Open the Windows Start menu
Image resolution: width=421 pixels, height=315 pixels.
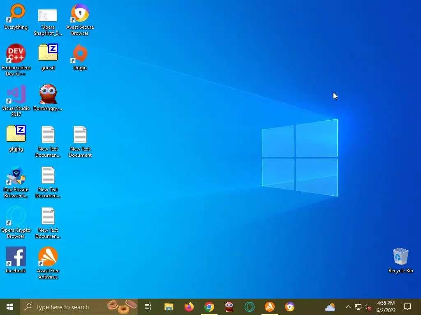(x=10, y=307)
